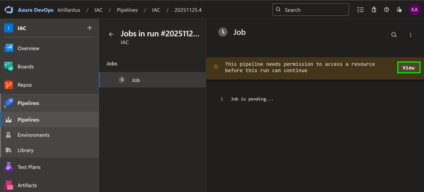Viewport: 424px width, 192px height.
Task: Open the Marketplace shopping bag icon
Action: (x=373, y=9)
